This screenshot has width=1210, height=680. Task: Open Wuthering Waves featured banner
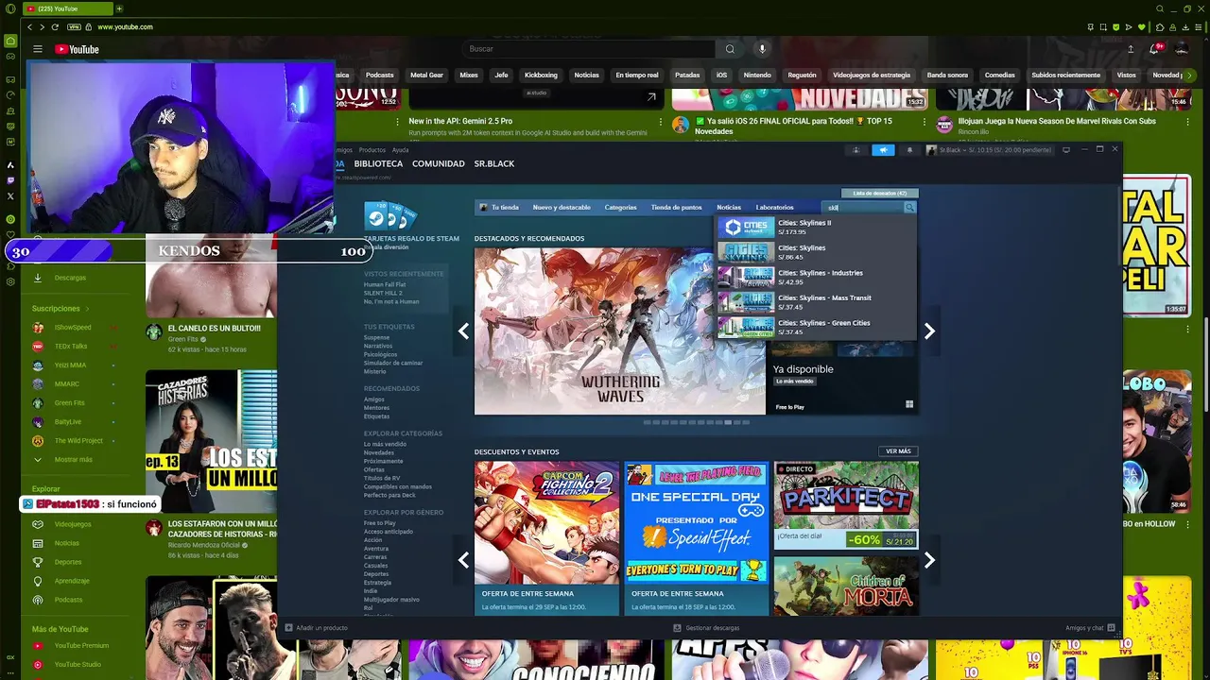(x=619, y=331)
